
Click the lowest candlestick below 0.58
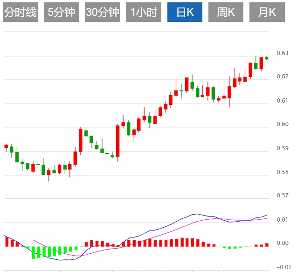coord(48,172)
